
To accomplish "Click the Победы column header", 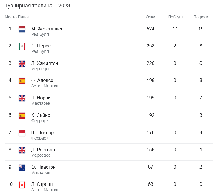I will point(176,17).
